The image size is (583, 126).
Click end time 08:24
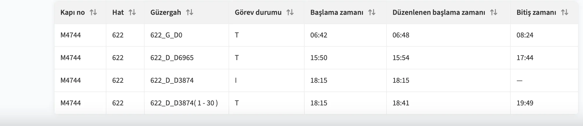point(525,35)
